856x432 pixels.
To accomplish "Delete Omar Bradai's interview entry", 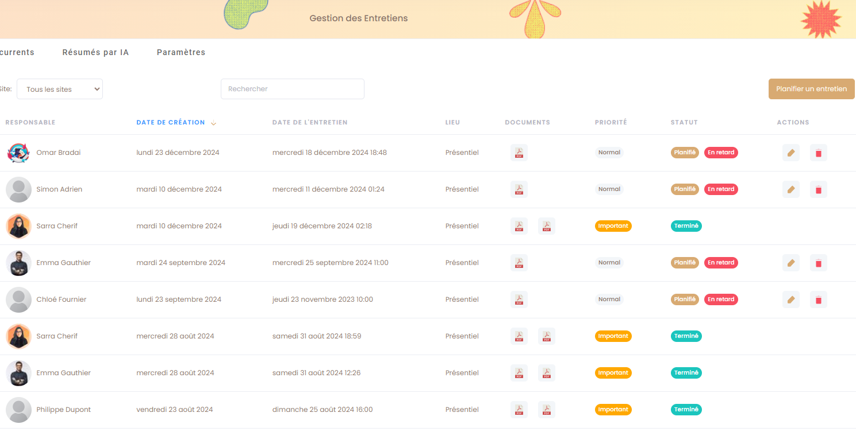I will [818, 153].
